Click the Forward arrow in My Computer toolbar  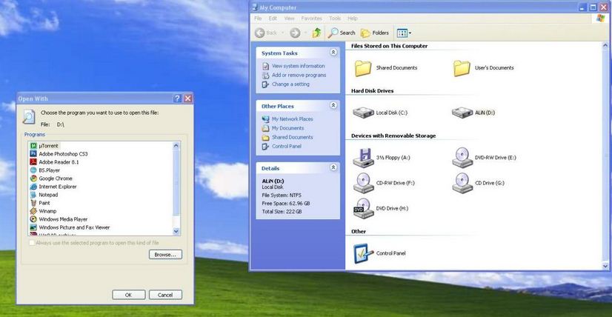point(295,33)
